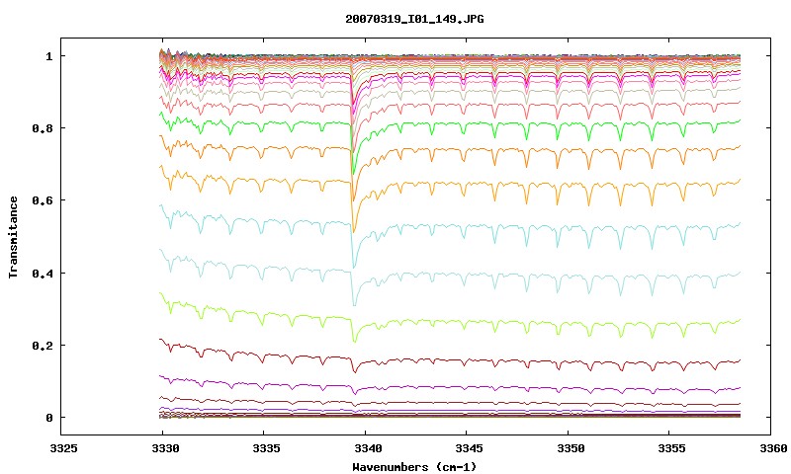Click the y-axis tick label 0.2

click(43, 346)
